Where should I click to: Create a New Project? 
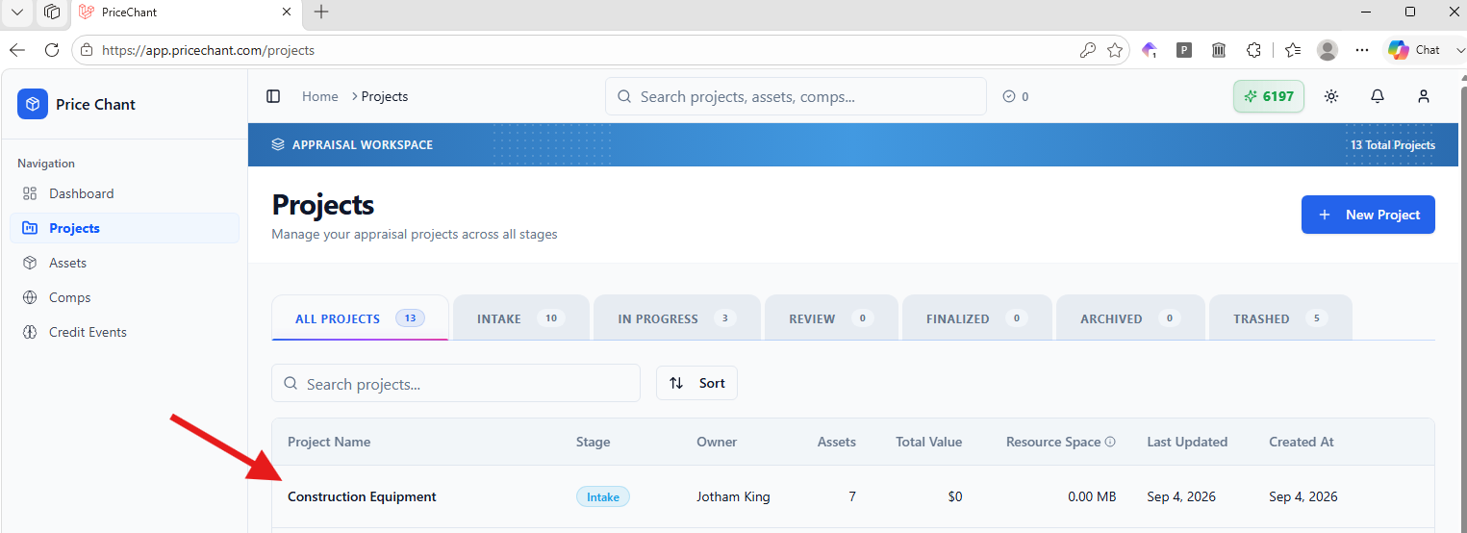click(1368, 215)
